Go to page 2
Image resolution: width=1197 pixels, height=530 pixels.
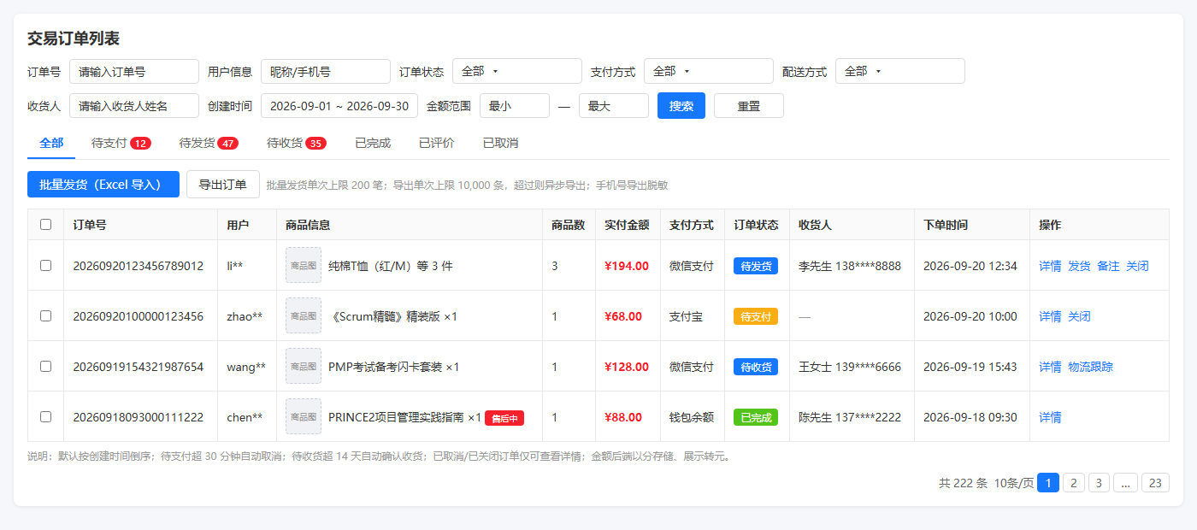[x=1074, y=483]
